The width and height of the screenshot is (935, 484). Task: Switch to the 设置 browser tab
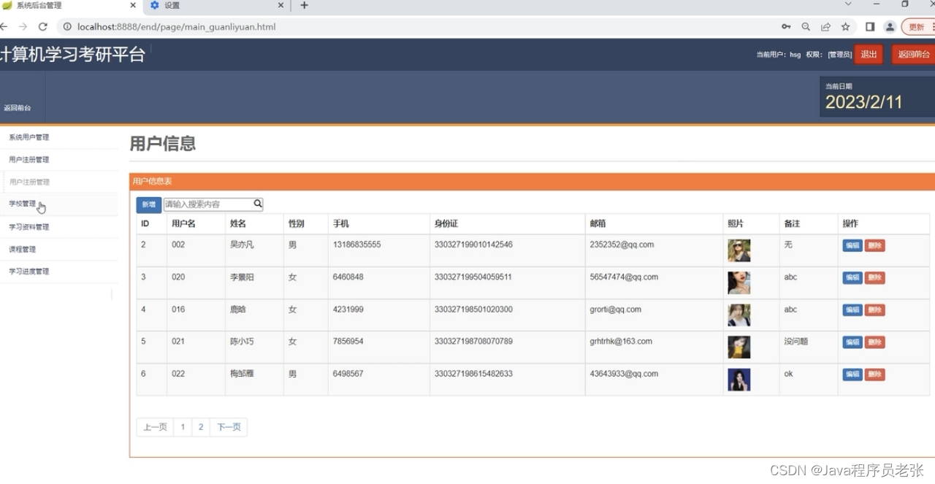click(x=215, y=5)
